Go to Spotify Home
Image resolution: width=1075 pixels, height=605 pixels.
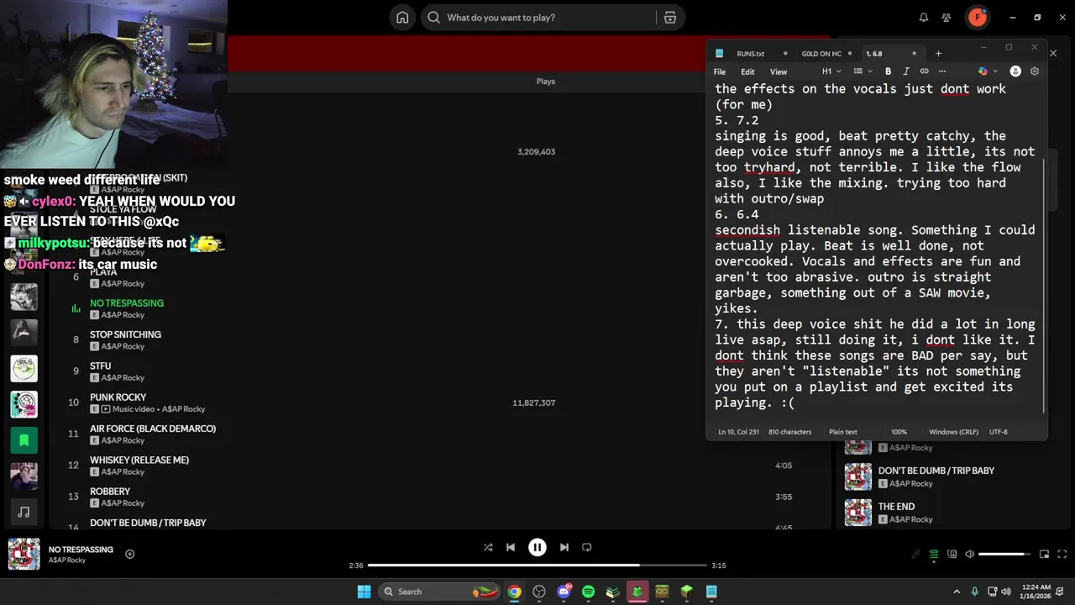pyautogui.click(x=402, y=18)
